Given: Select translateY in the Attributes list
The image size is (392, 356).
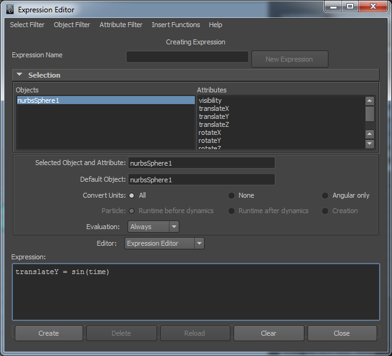Looking at the screenshot, I should tap(214, 116).
